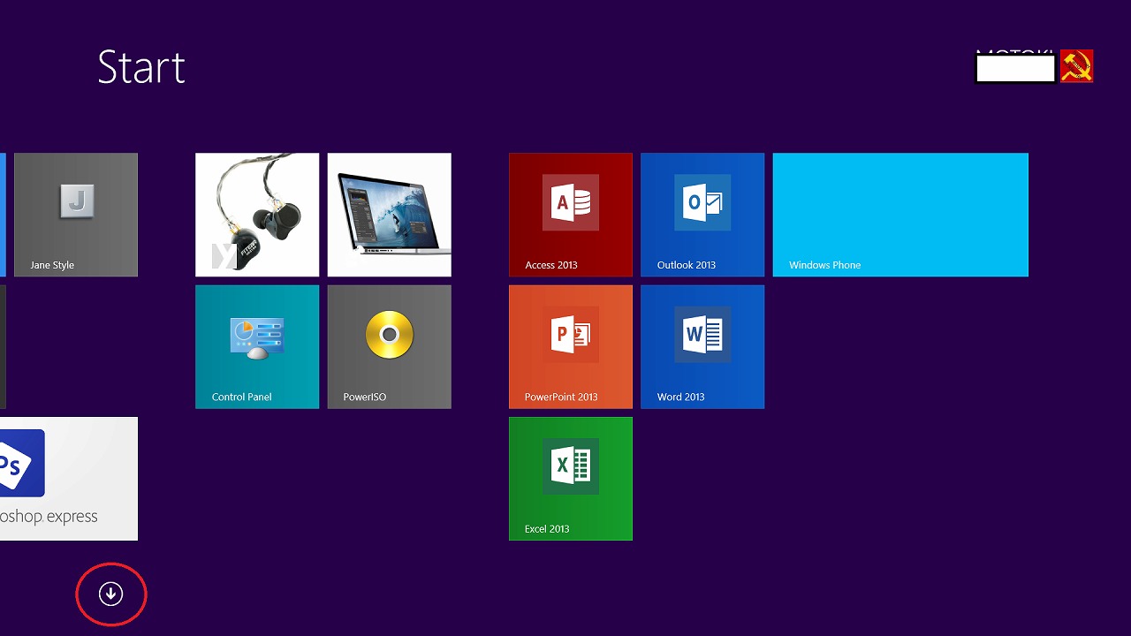
Task: Launch Excel 2013
Action: [x=571, y=479]
